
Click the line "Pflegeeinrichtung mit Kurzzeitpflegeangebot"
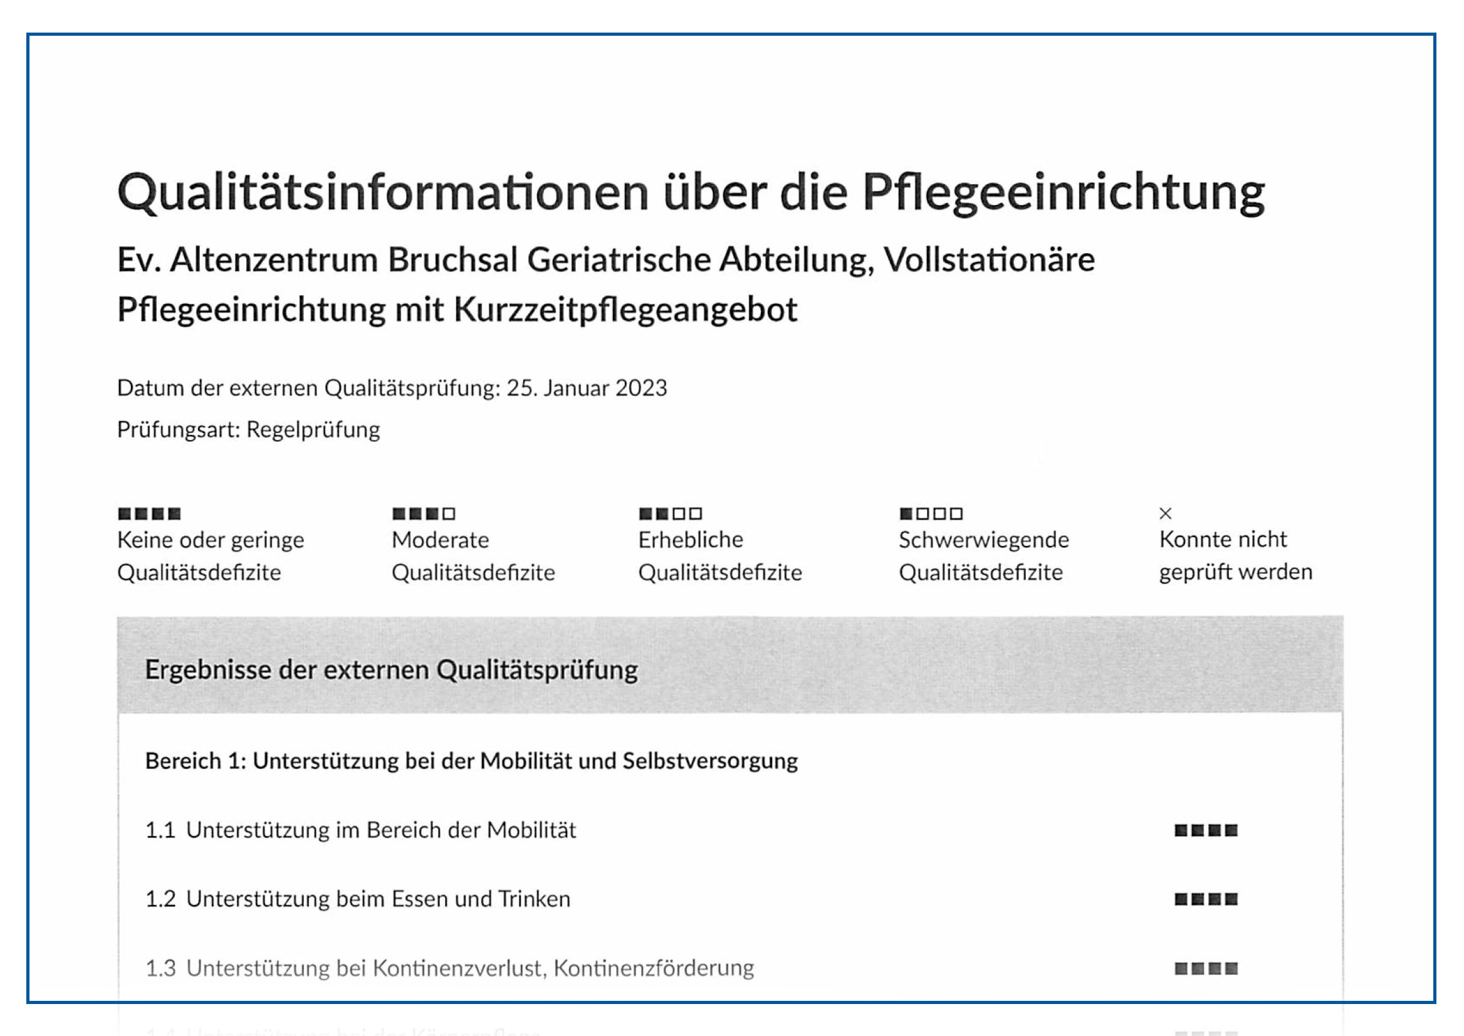coord(457,310)
